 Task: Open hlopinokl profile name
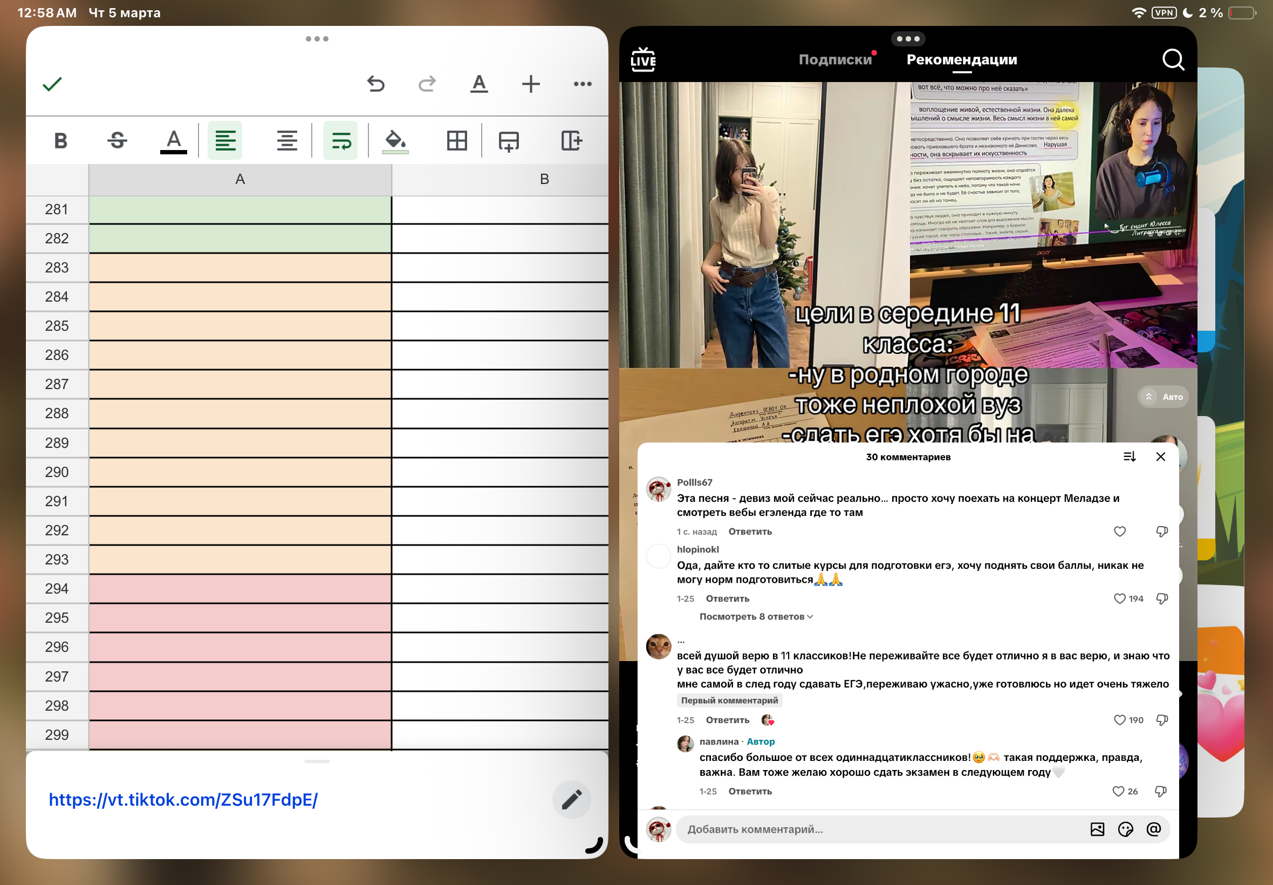(698, 549)
